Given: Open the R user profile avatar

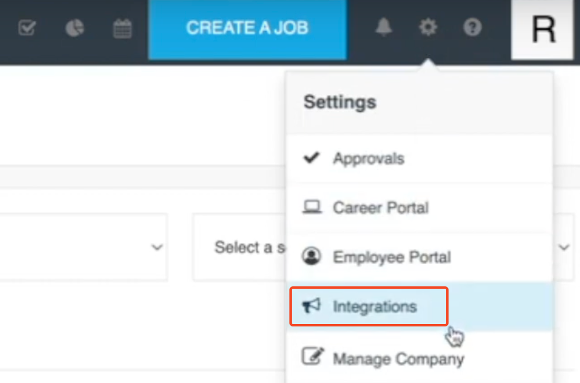Looking at the screenshot, I should coord(543,29).
